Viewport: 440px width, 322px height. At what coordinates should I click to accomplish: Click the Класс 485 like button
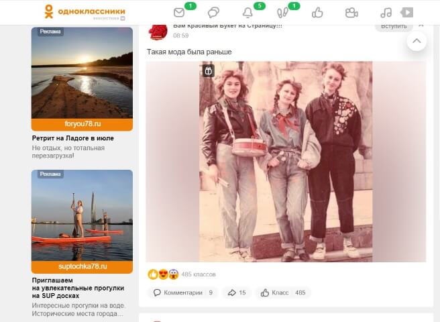click(283, 292)
